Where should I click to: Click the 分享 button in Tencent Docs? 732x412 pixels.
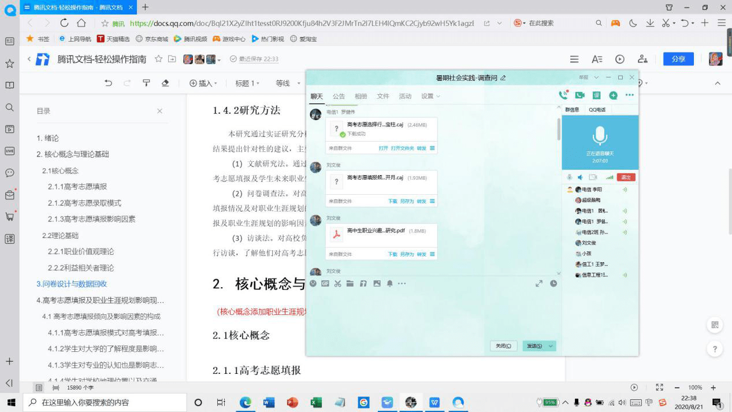click(678, 58)
